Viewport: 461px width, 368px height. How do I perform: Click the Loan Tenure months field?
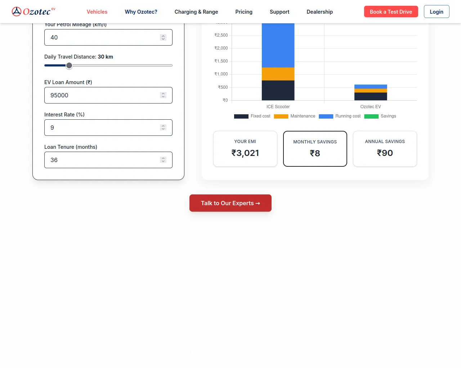coord(108,160)
